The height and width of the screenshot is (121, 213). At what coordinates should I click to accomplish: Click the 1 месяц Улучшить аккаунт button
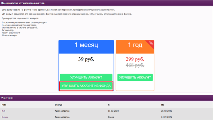[86, 78]
